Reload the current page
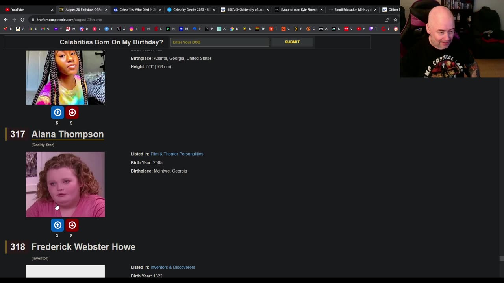The height and width of the screenshot is (283, 504). click(x=22, y=20)
